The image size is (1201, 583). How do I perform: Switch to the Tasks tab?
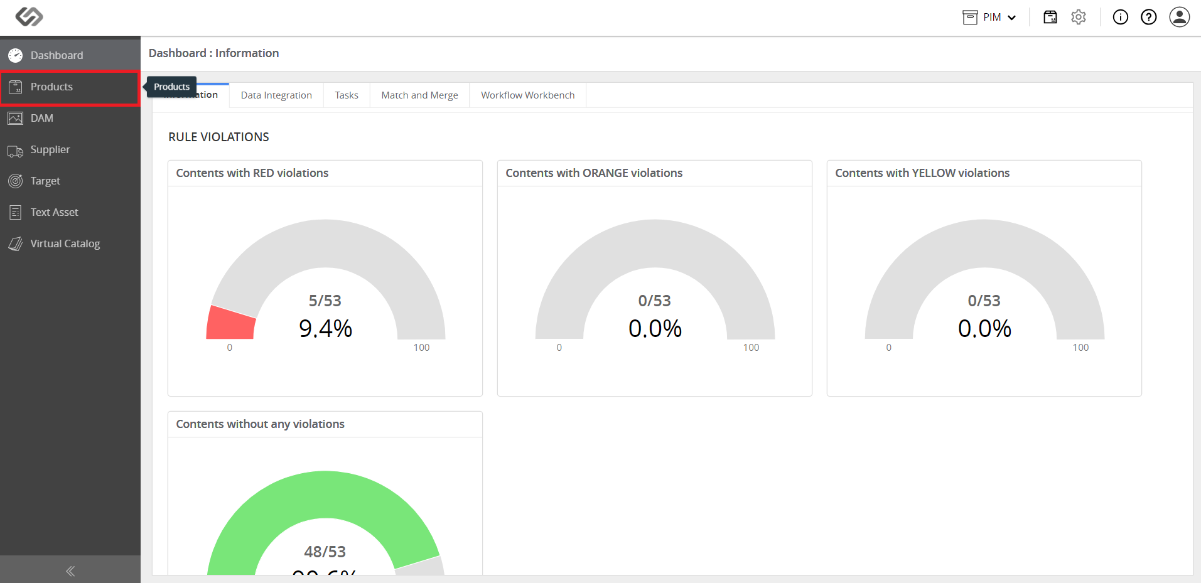pyautogui.click(x=347, y=95)
